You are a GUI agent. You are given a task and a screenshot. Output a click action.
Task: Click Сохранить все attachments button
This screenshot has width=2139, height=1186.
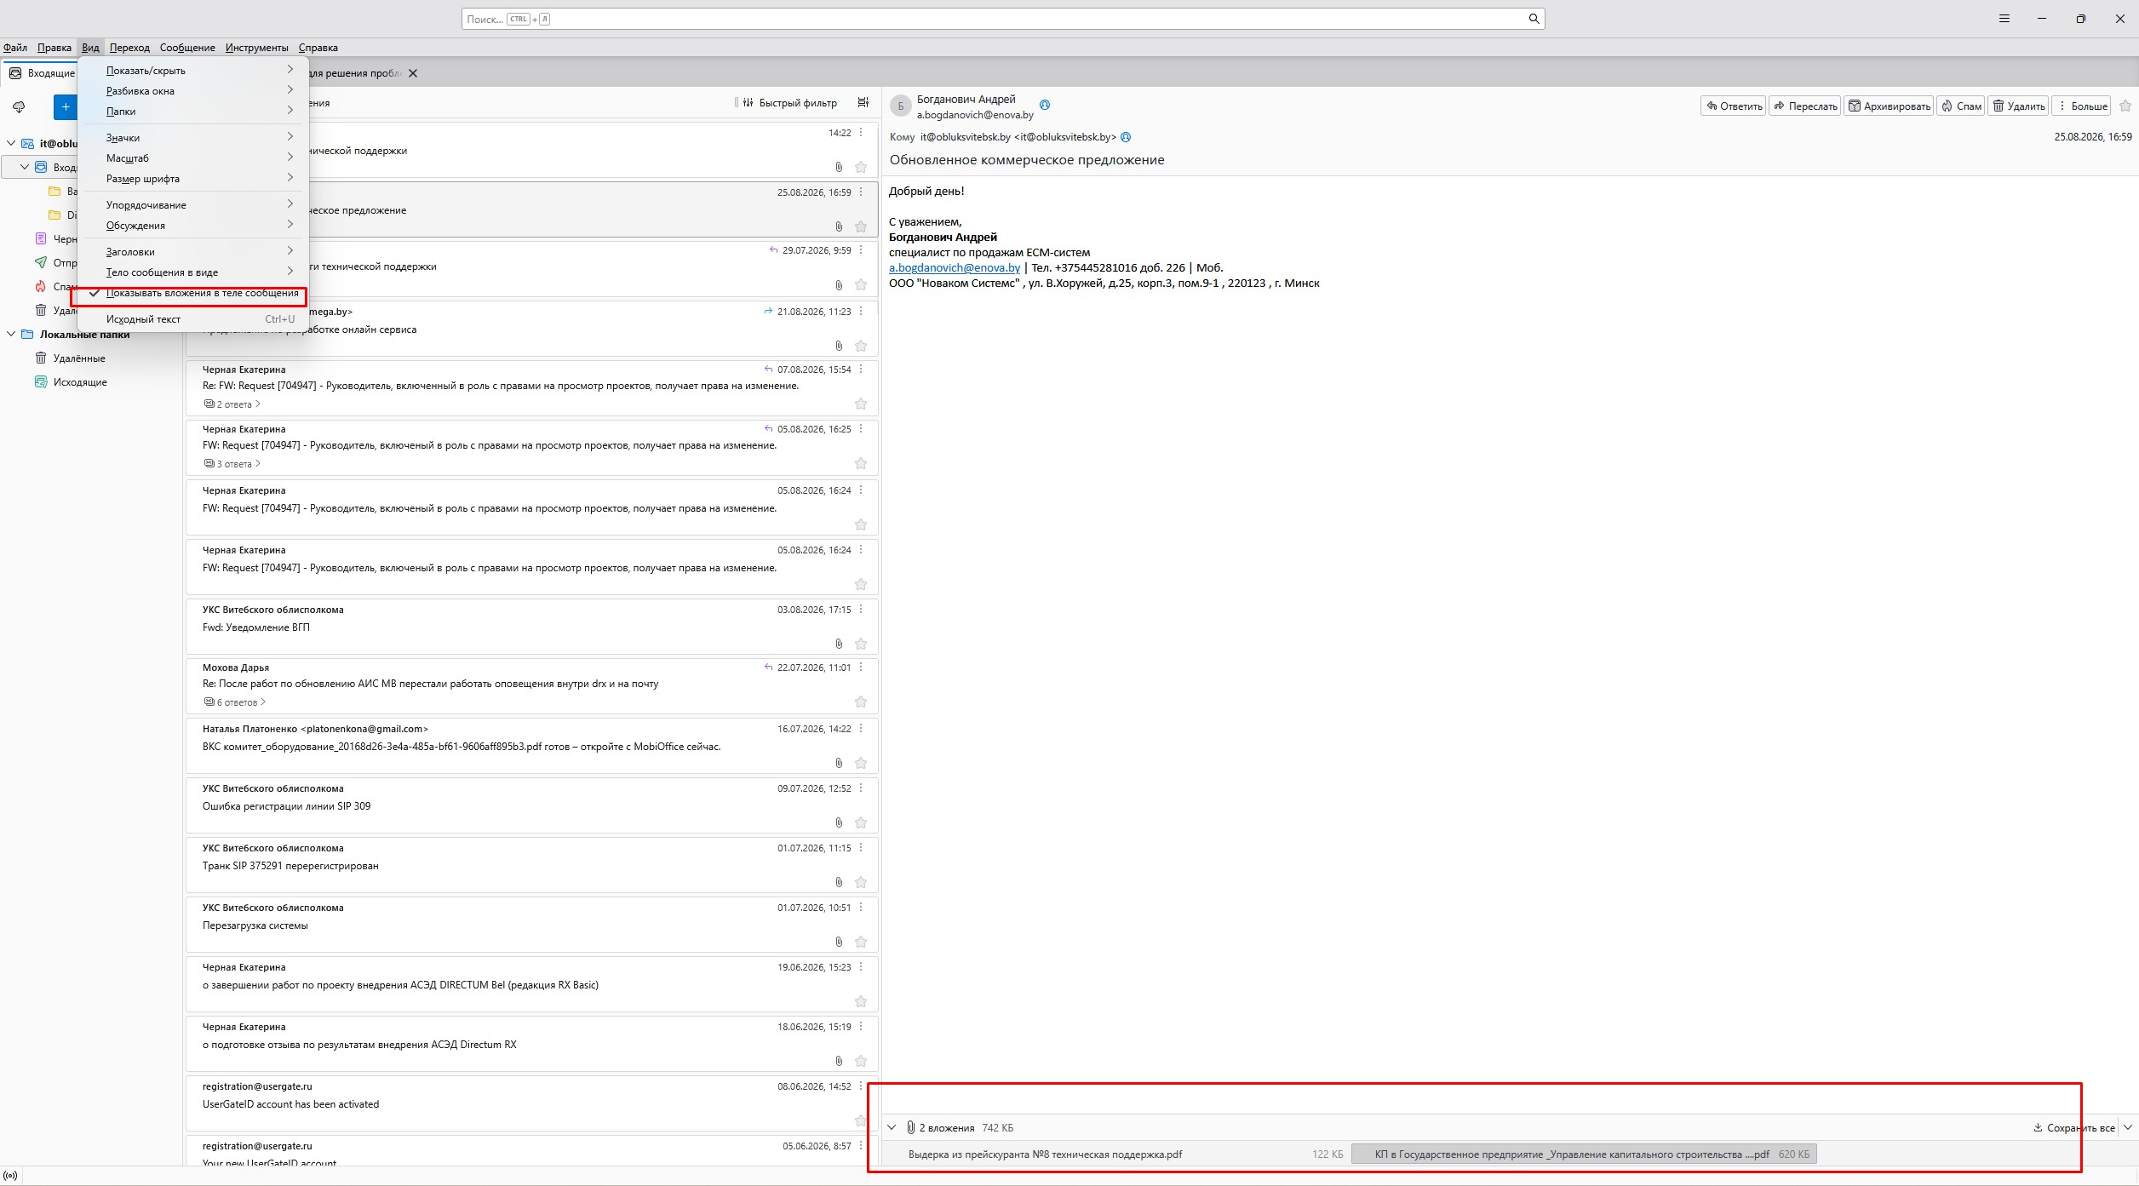(x=2073, y=1127)
